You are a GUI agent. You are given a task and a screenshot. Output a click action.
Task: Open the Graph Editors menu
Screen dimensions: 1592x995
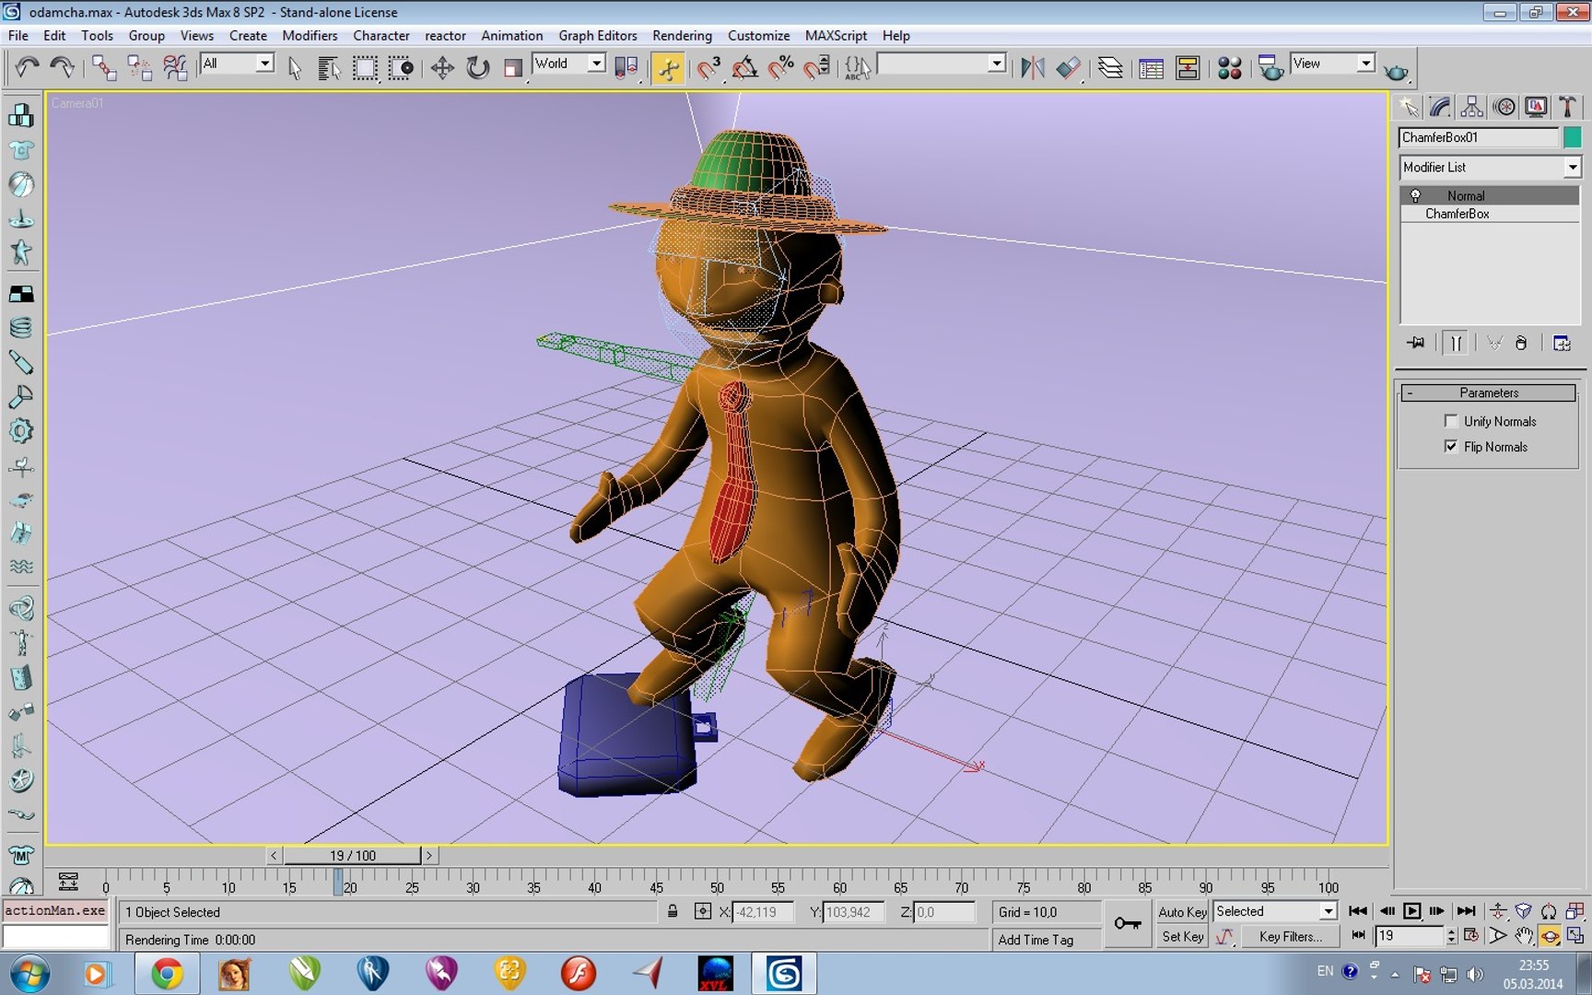point(597,35)
